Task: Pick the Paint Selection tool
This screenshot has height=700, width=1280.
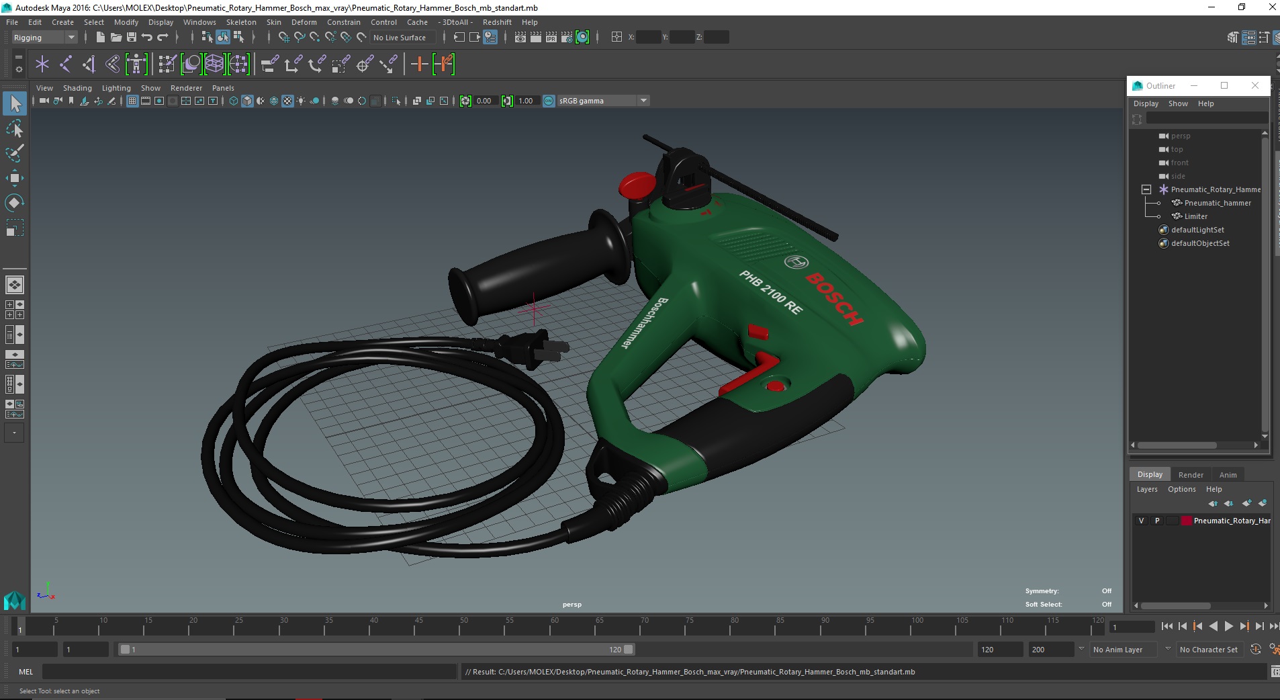Action: click(15, 153)
